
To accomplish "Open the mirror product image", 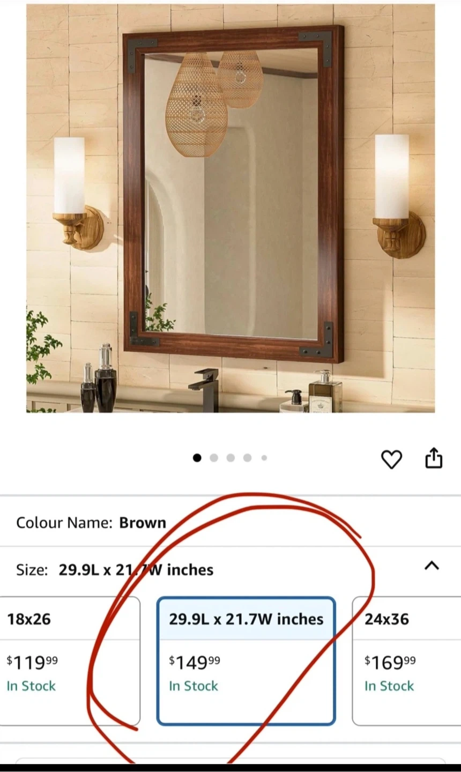I will (230, 209).
